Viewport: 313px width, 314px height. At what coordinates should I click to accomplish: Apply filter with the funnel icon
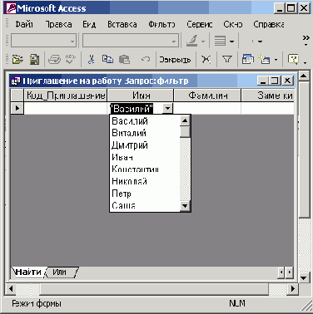click(227, 59)
